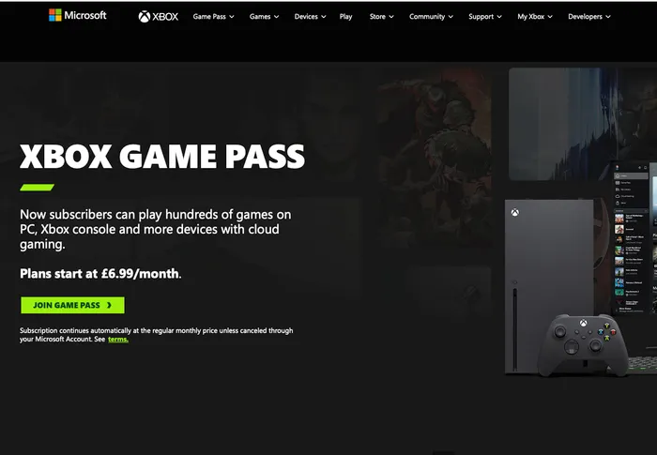Viewport: 657px width, 455px height.
Task: Expand the Game Pass dropdown menu
Action: coord(213,17)
